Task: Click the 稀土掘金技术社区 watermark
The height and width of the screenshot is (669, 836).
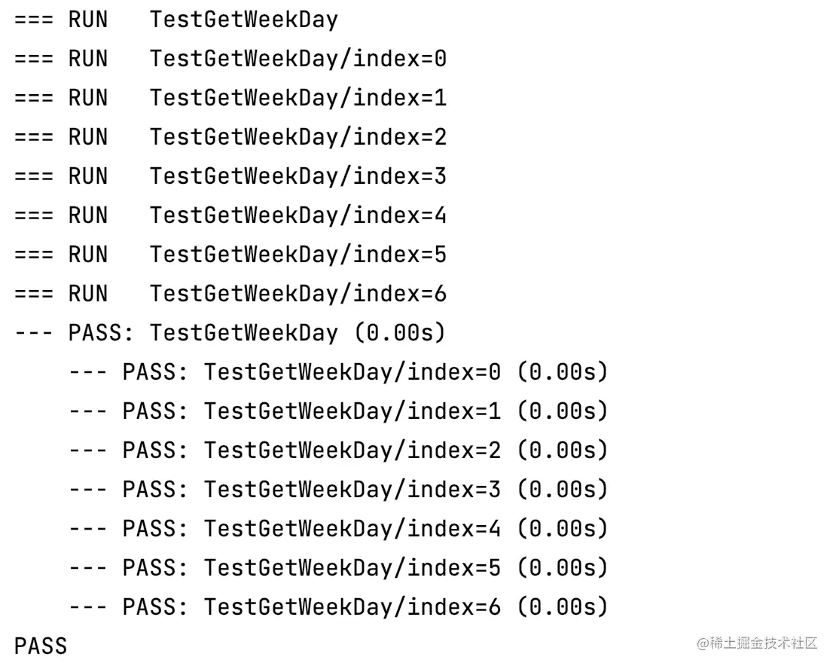Action: coord(756,643)
